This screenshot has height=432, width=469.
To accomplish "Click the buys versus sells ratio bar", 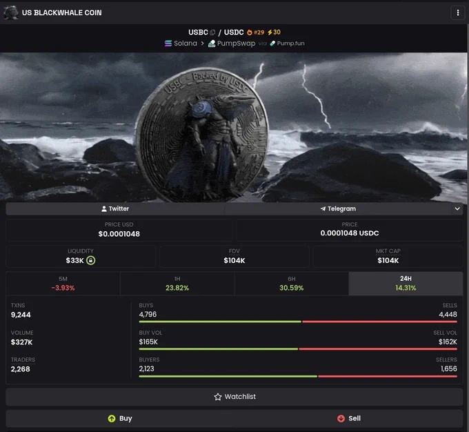I will point(298,322).
